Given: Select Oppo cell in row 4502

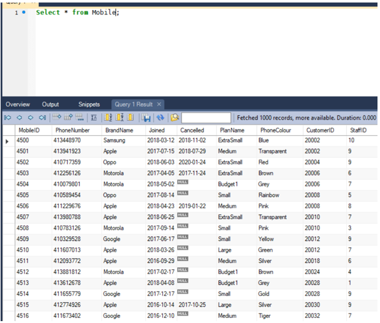Looking at the screenshot, I should (x=110, y=162).
